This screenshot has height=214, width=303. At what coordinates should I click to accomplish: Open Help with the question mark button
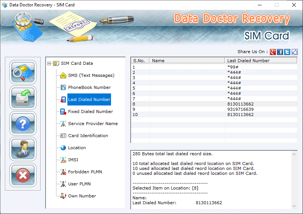[x=23, y=124]
